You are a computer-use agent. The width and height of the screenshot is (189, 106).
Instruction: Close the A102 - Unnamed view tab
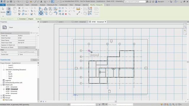[x=105, y=22]
